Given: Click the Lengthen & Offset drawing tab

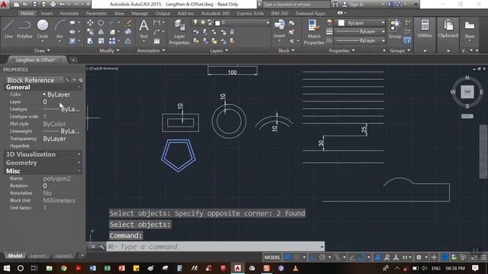Looking at the screenshot, I should [35, 60].
